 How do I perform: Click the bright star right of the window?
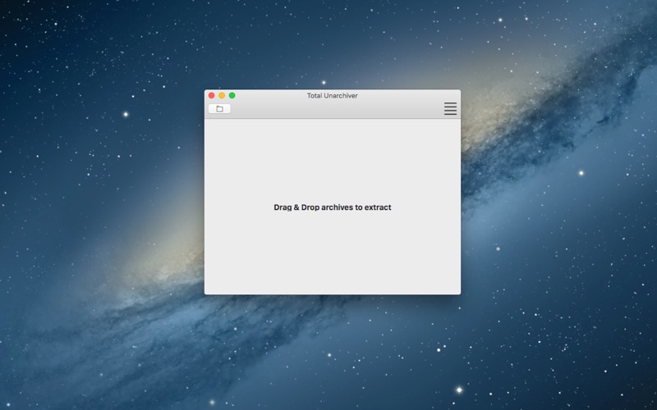(x=581, y=173)
